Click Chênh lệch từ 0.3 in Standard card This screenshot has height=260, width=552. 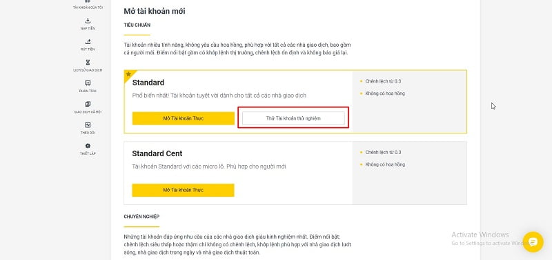coord(383,81)
